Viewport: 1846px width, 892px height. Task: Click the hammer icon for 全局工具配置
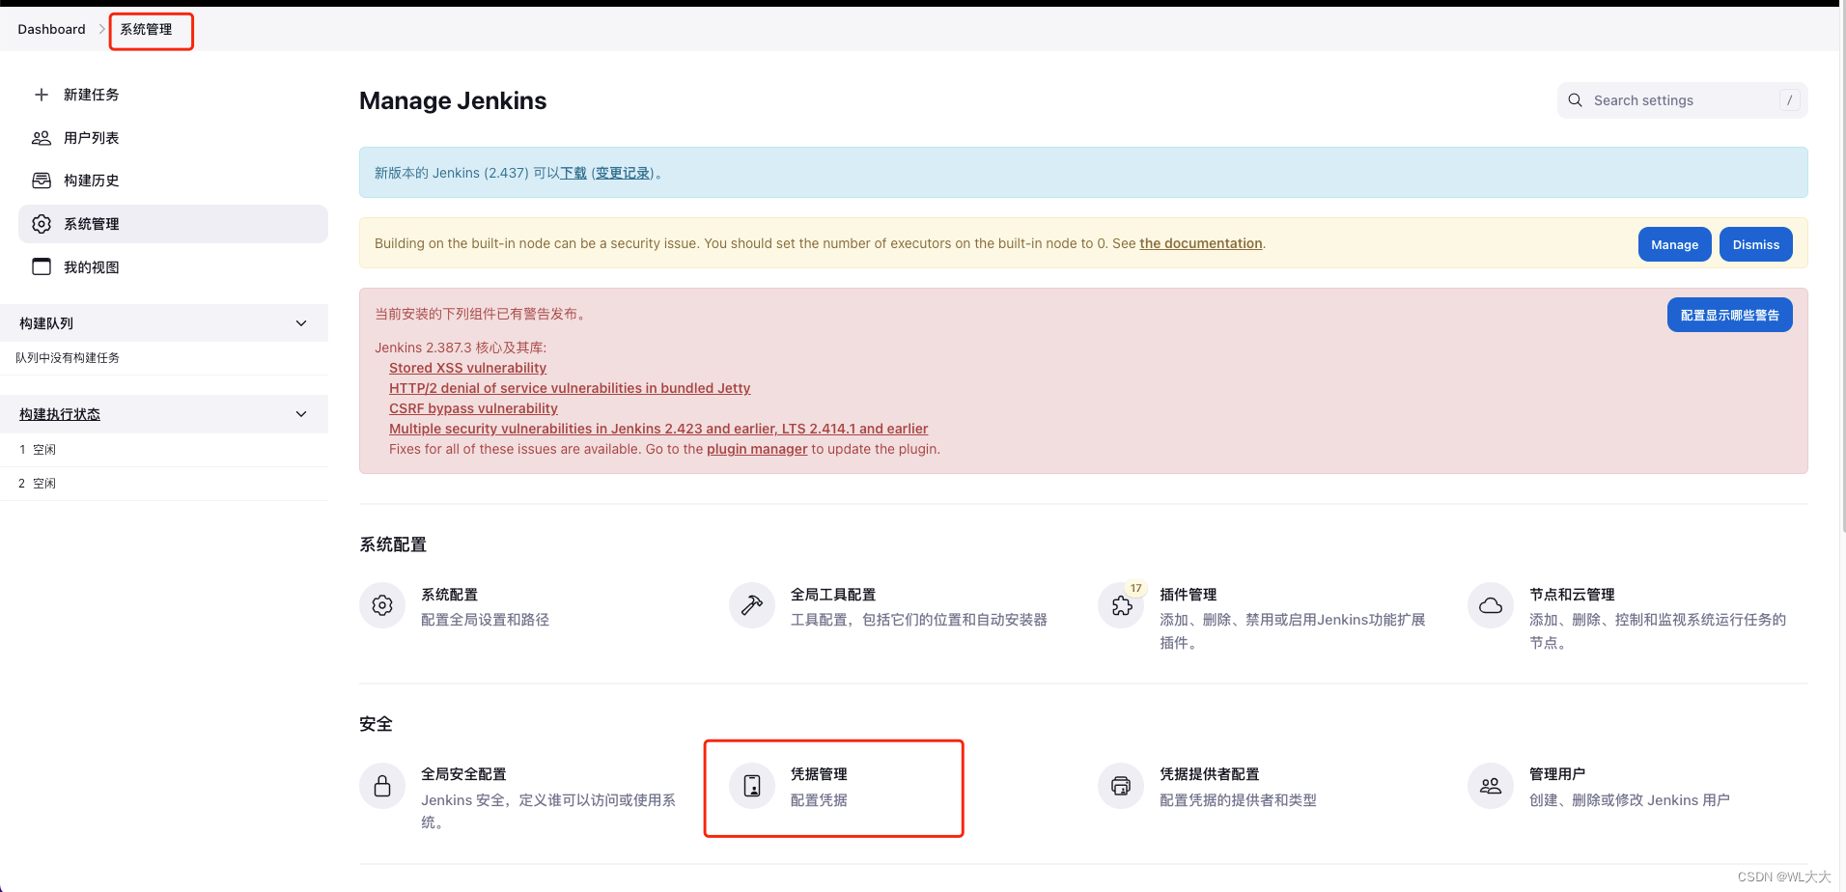click(x=752, y=605)
